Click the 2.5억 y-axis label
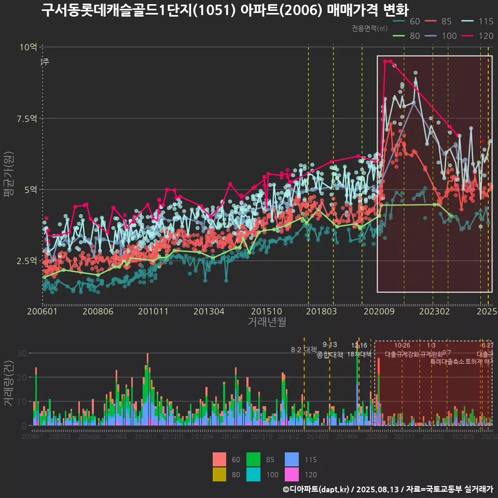The image size is (498, 498). pyautogui.click(x=27, y=261)
